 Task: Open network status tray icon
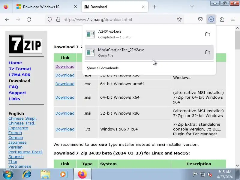202,174
